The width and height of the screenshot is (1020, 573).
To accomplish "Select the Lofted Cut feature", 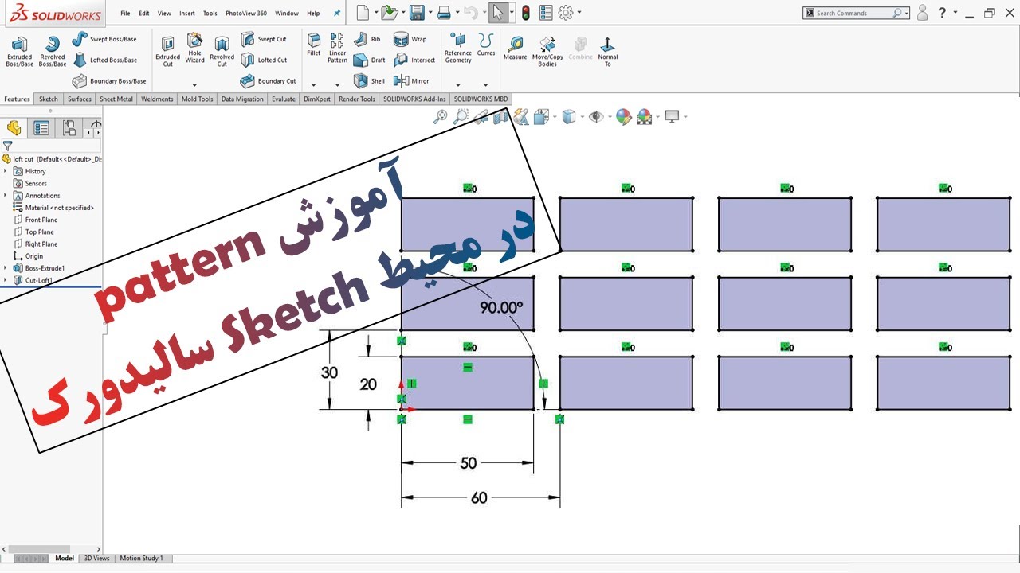I will click(264, 60).
